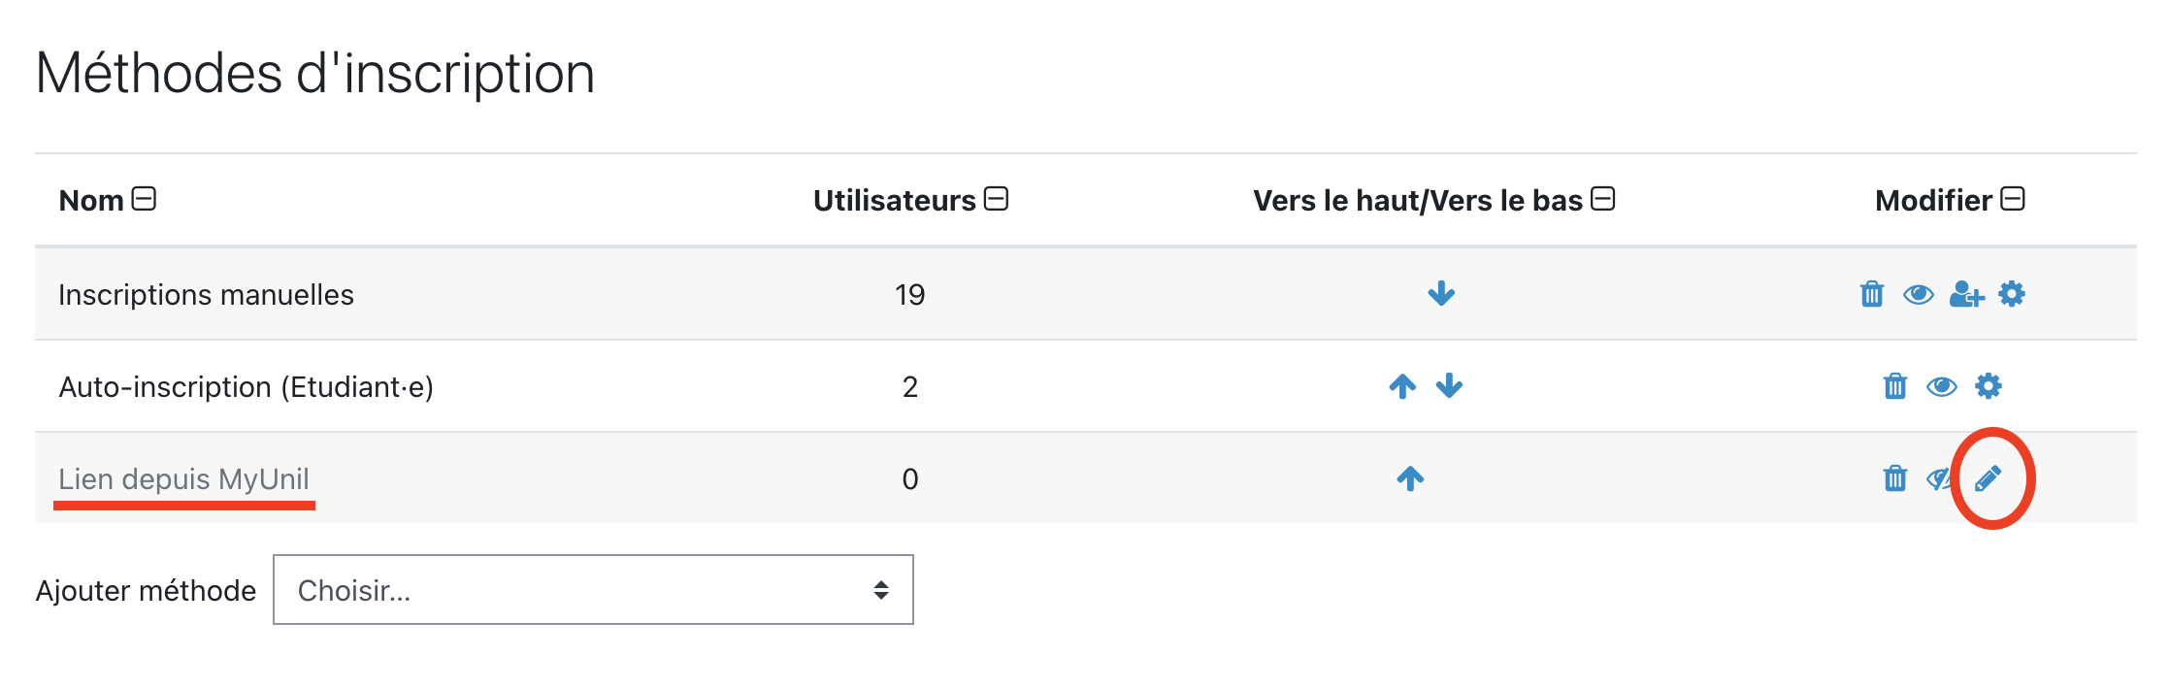The image size is (2170, 689).
Task: Collapse the Modifier column
Action: pyautogui.click(x=2013, y=199)
